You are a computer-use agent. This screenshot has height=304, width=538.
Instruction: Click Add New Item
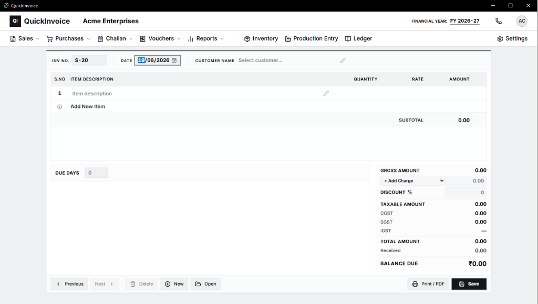[88, 107]
